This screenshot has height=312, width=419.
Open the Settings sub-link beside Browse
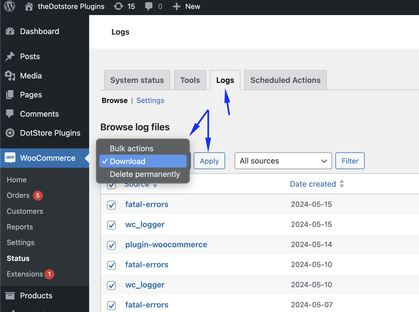pos(150,100)
